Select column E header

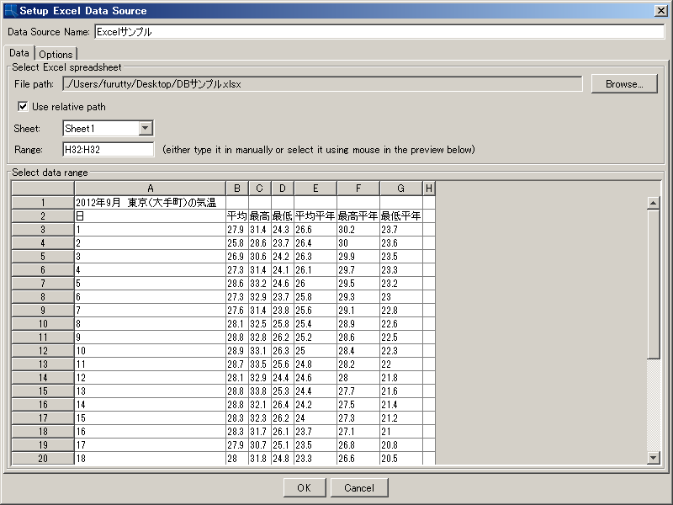click(x=315, y=188)
